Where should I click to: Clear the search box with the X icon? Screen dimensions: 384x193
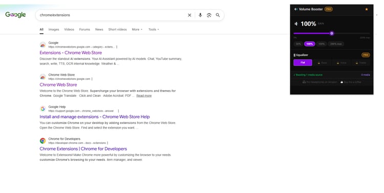(189, 15)
